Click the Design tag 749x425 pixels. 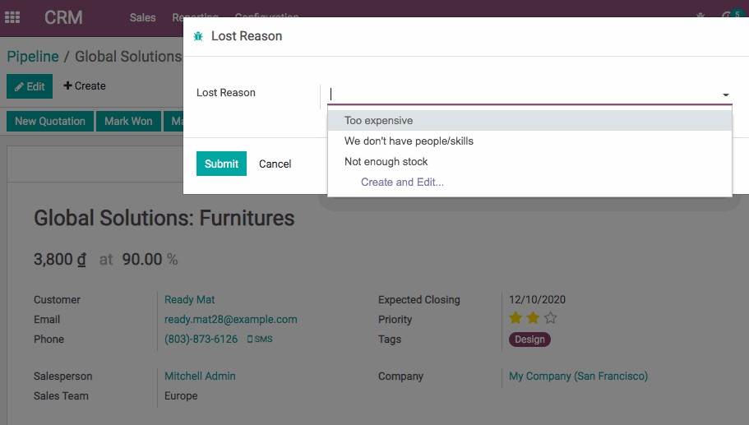[529, 340]
